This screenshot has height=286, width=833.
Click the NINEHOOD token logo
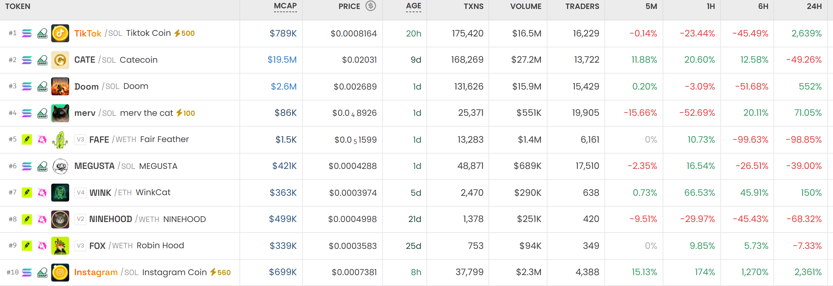60,219
